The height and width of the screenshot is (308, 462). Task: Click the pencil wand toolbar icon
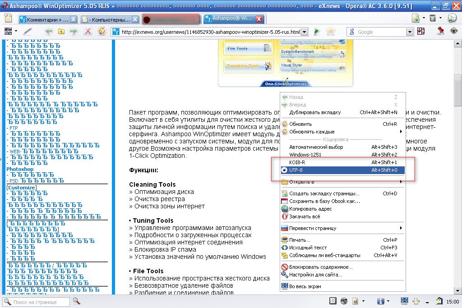[x=28, y=31]
